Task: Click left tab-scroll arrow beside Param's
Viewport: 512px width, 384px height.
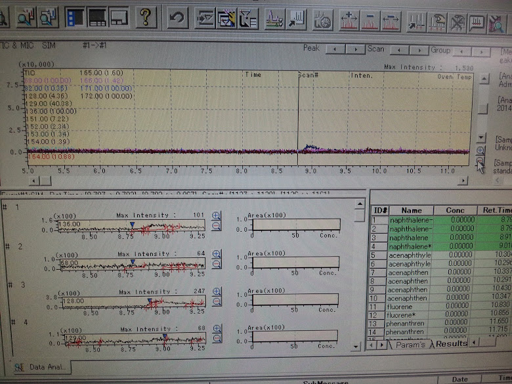Action: click(372, 345)
